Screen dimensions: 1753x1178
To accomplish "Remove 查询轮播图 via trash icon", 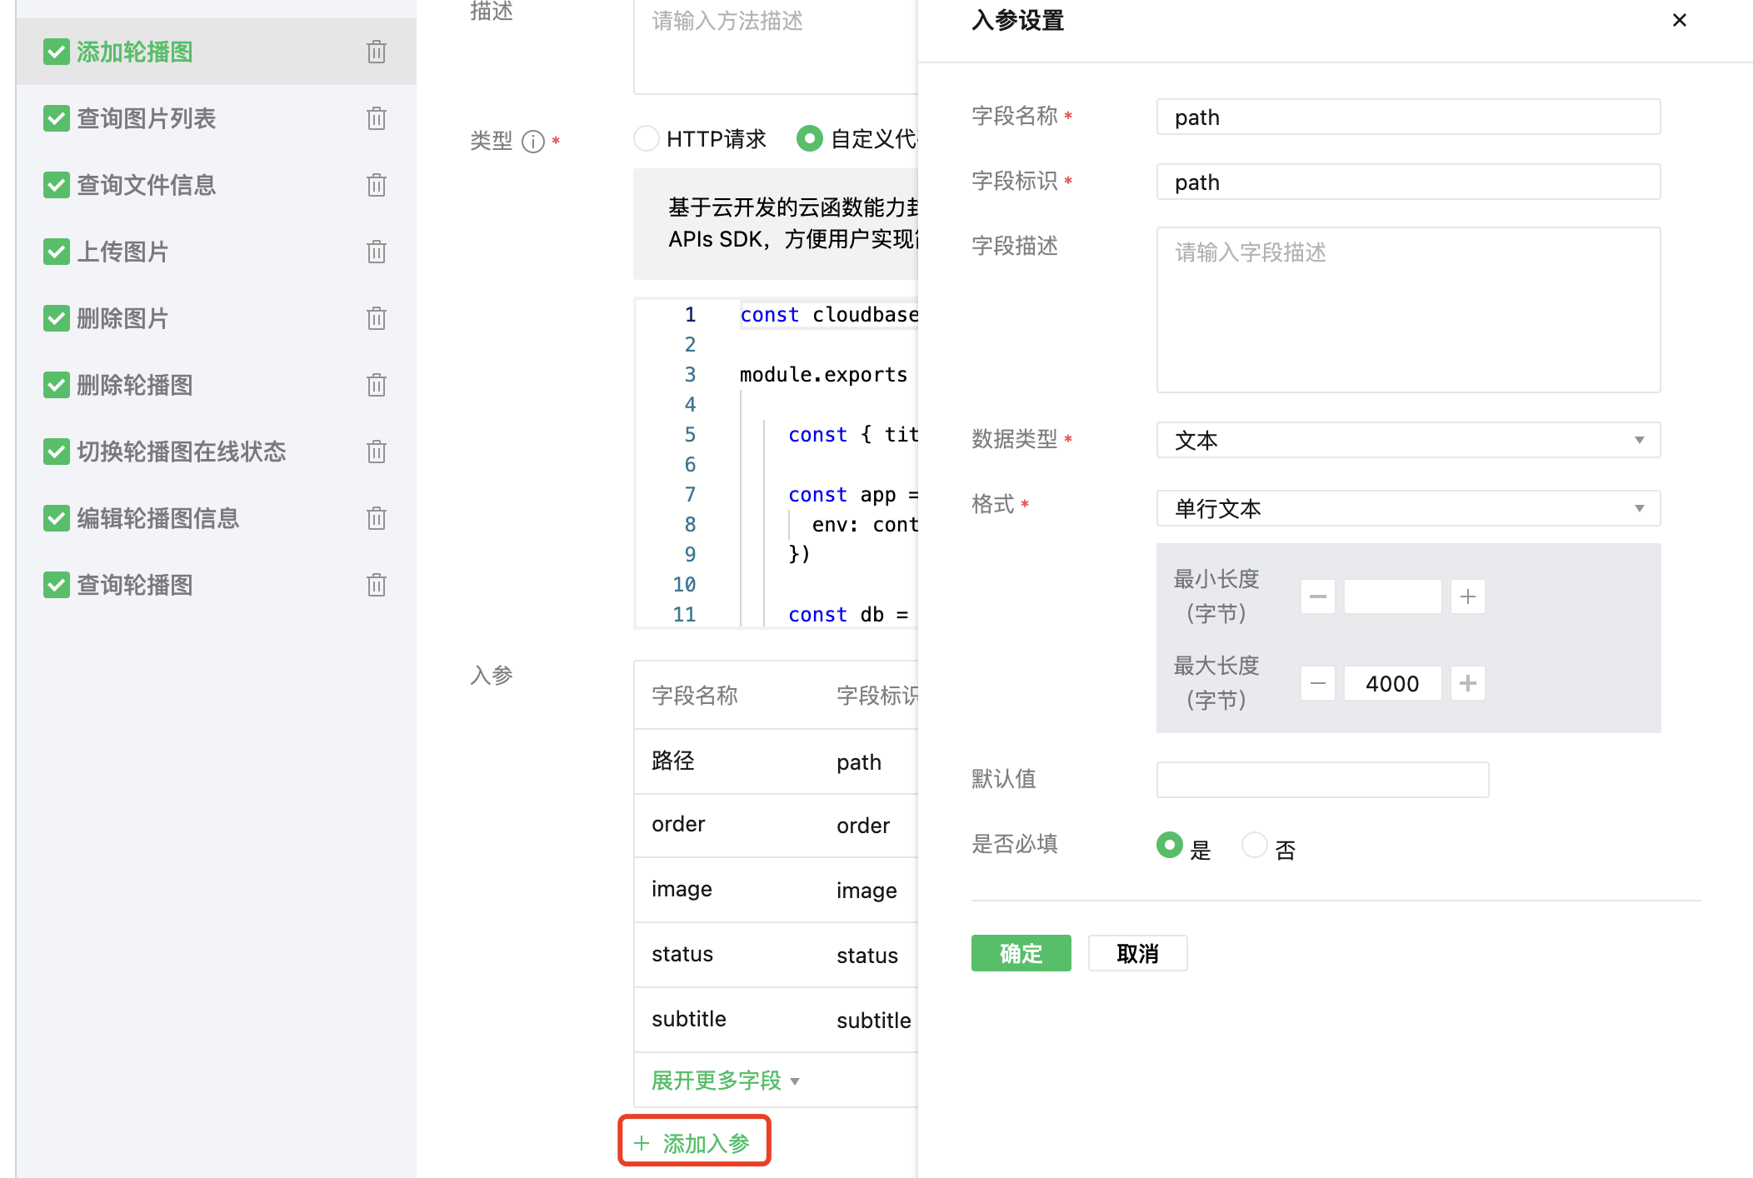I will [376, 585].
